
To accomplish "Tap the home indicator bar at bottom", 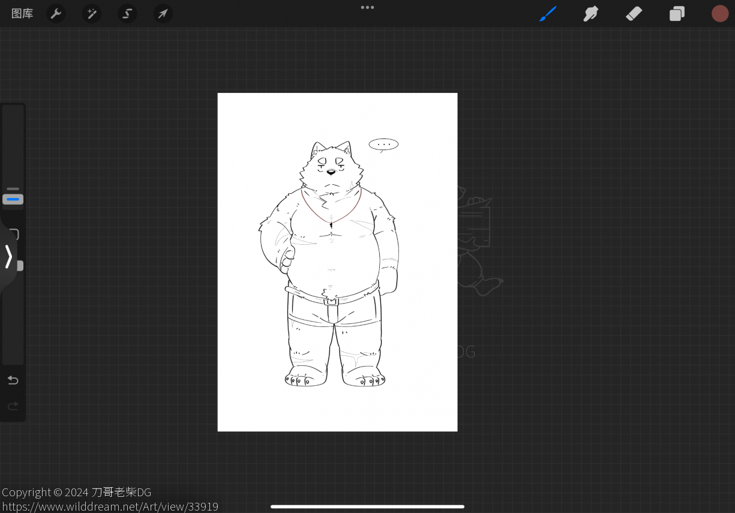I will click(x=367, y=506).
